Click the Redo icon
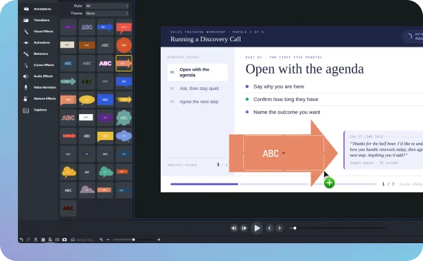Viewport: 423px width, 261px height. (x=28, y=240)
